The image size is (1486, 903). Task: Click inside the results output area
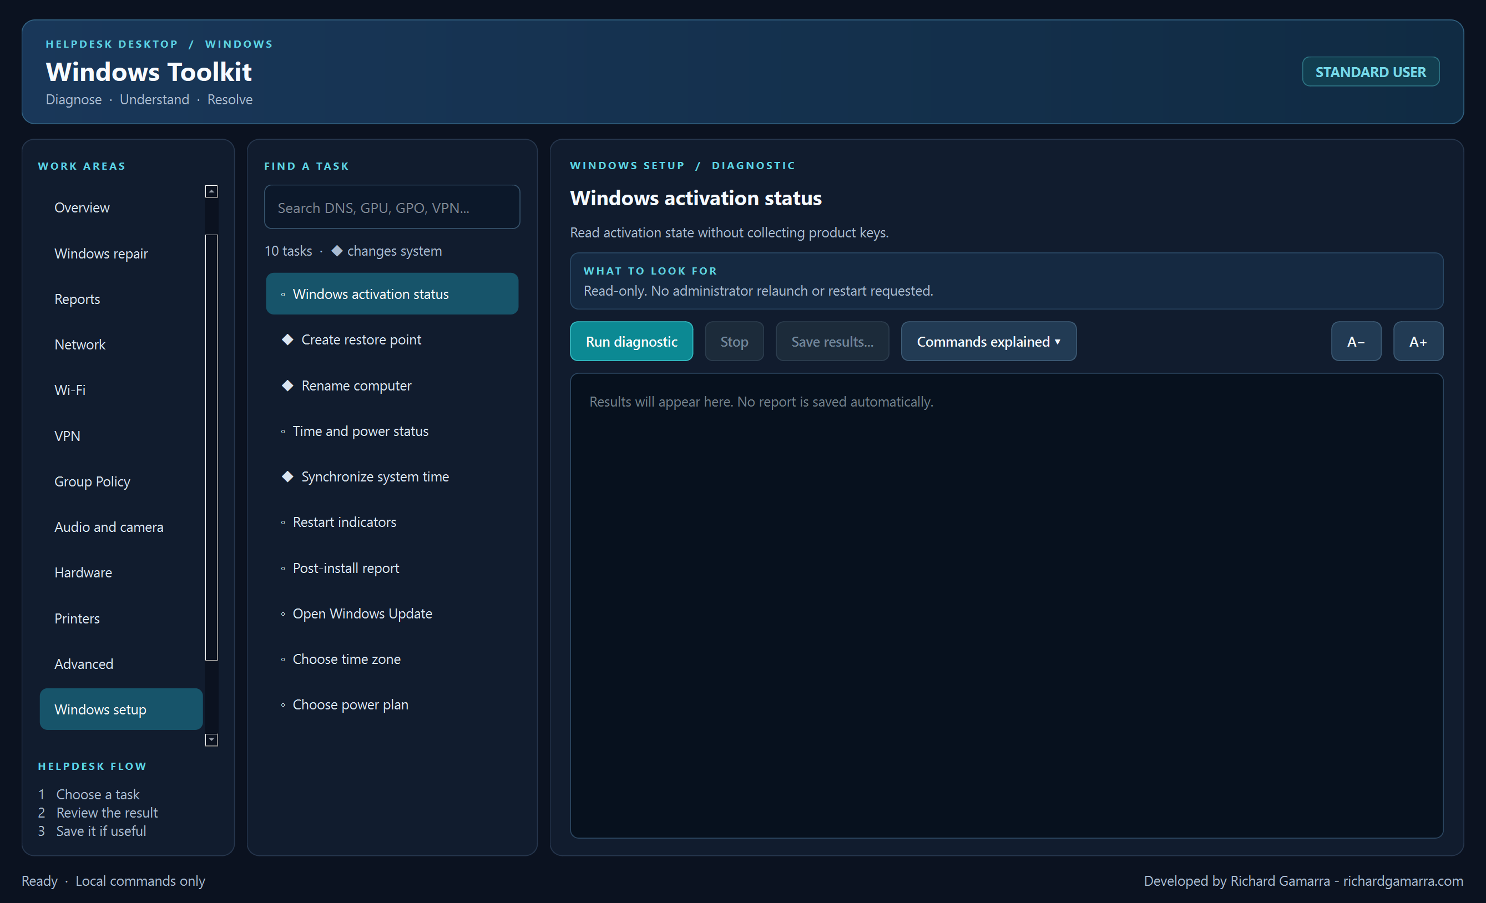pos(1007,605)
